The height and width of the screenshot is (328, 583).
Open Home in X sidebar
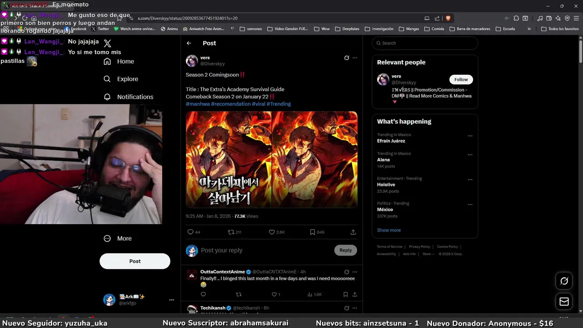tap(119, 61)
